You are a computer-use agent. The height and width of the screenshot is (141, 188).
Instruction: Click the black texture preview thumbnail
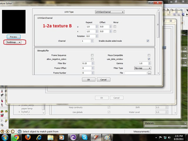(14, 22)
